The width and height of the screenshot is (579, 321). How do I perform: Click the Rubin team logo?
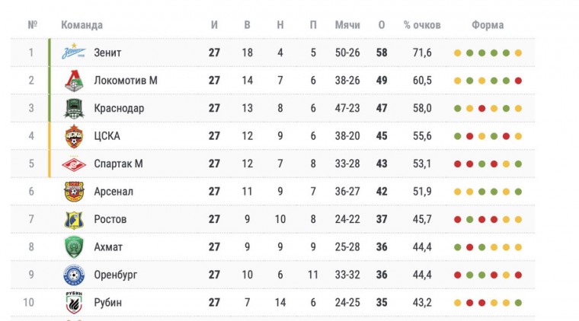(x=74, y=303)
